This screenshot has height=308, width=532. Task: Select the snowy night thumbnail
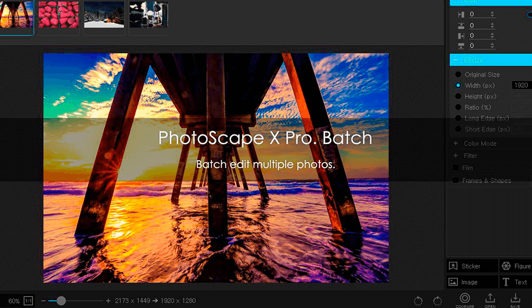(x=104, y=14)
